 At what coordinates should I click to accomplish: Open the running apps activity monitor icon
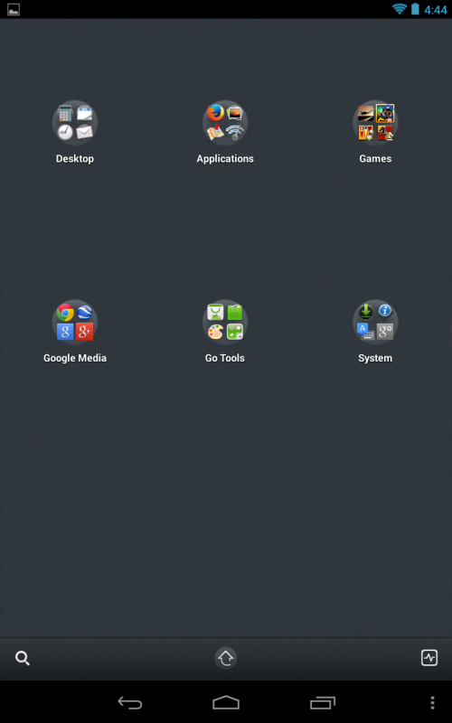(429, 658)
